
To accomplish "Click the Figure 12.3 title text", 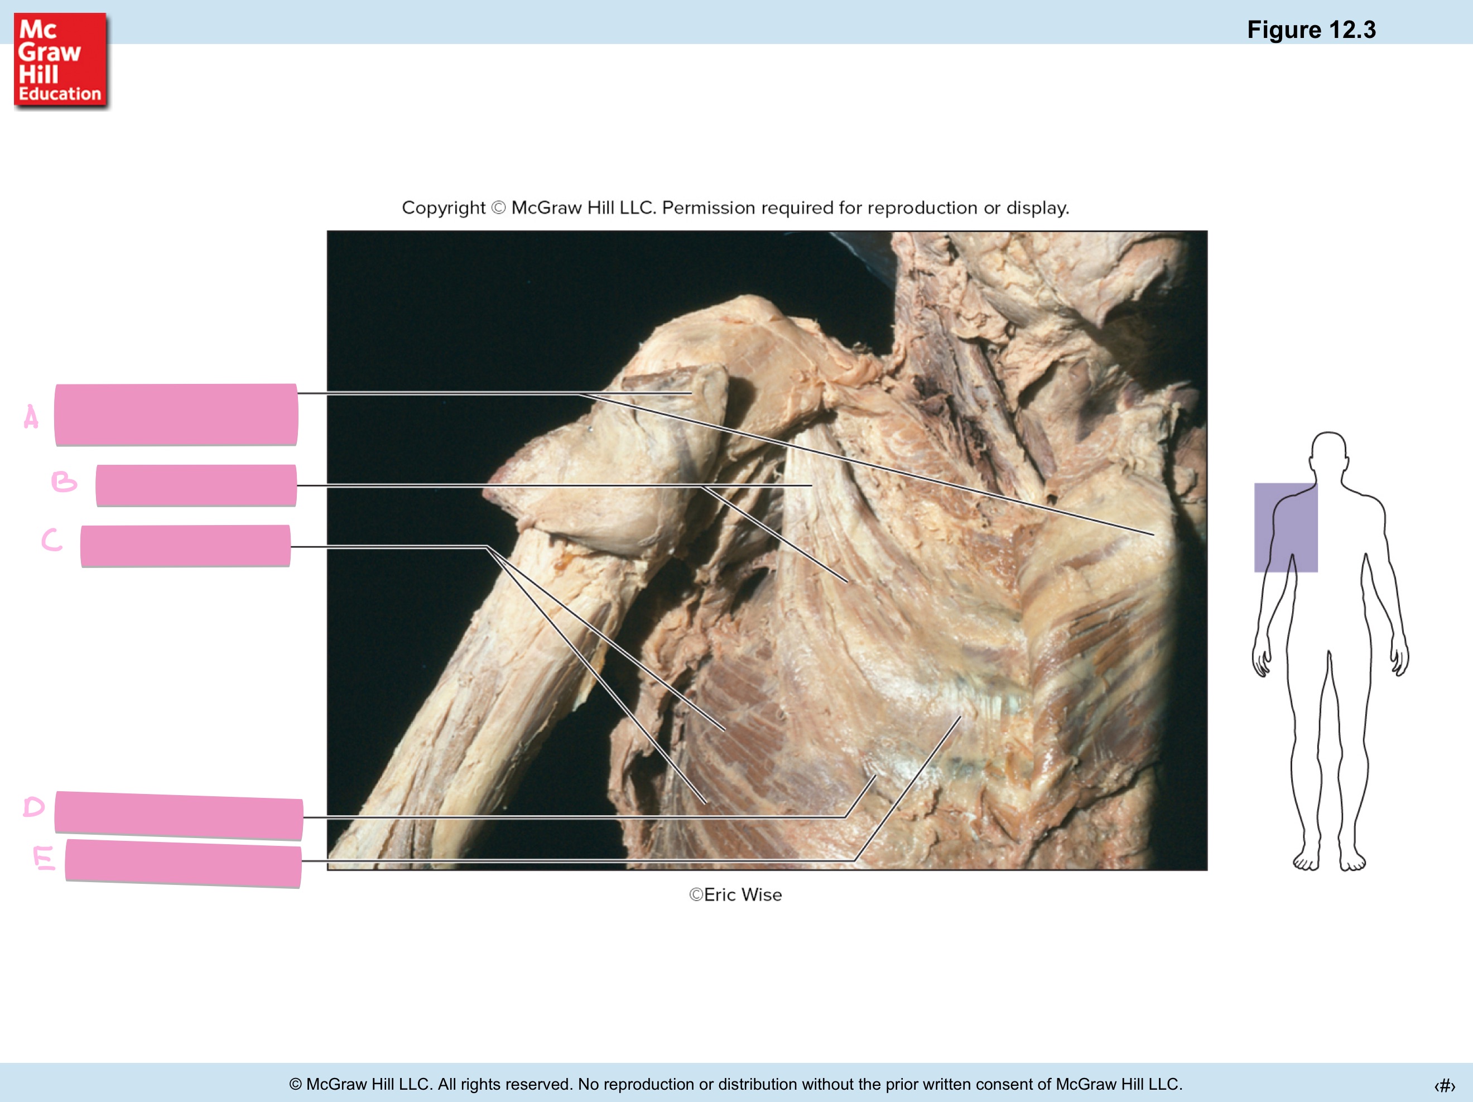I will pos(1311,30).
